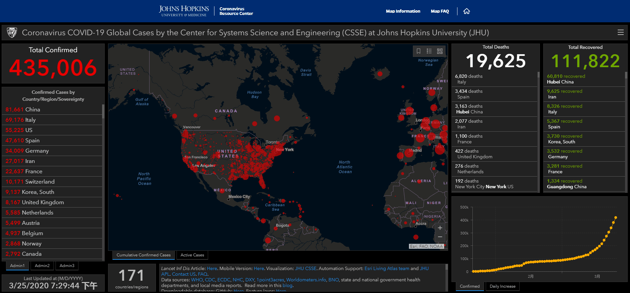The height and width of the screenshot is (293, 630).
Task: Select the 9,625 recovered Iran entry
Action: tap(584, 94)
